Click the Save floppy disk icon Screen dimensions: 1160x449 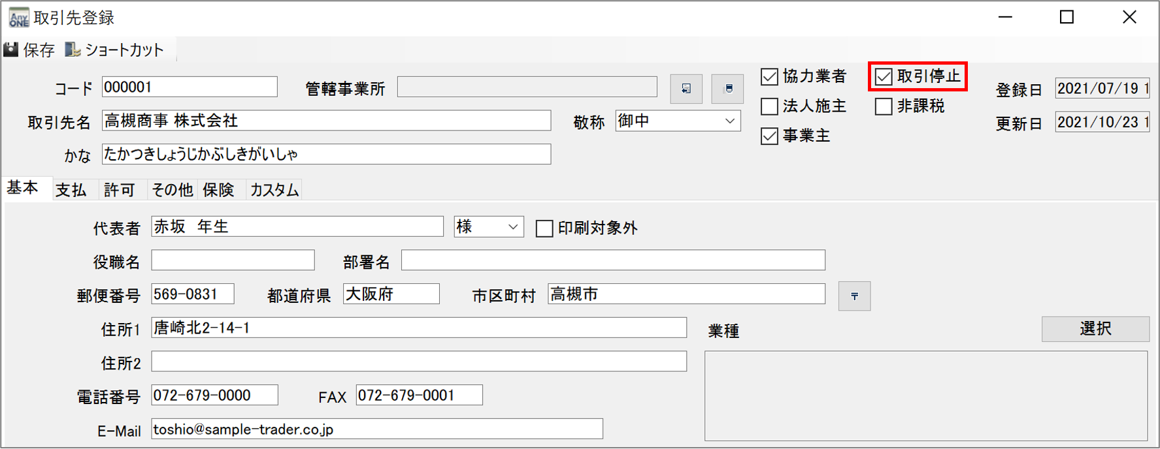click(11, 50)
